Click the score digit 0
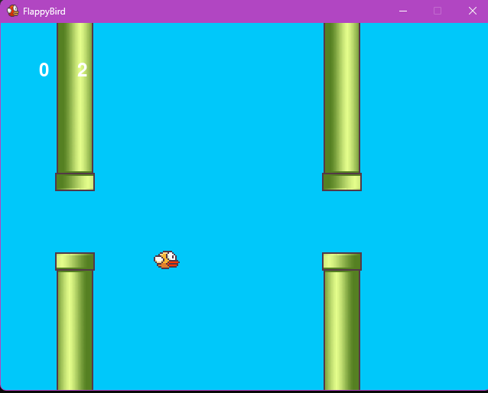 click(44, 70)
